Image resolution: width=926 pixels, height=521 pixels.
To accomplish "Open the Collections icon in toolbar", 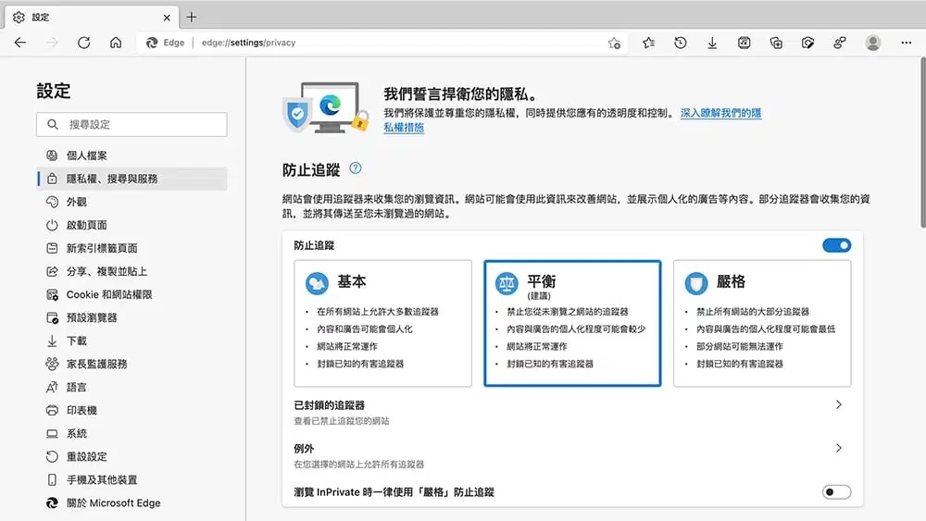I will [776, 43].
